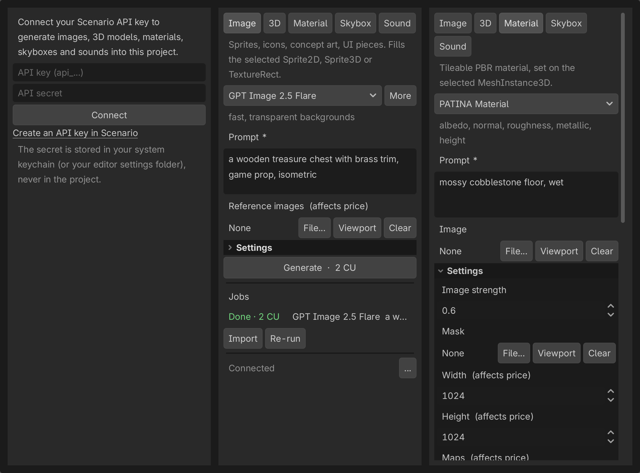This screenshot has height=473, width=640.
Task: Select the Image tab in the right panel
Action: pyautogui.click(x=453, y=23)
